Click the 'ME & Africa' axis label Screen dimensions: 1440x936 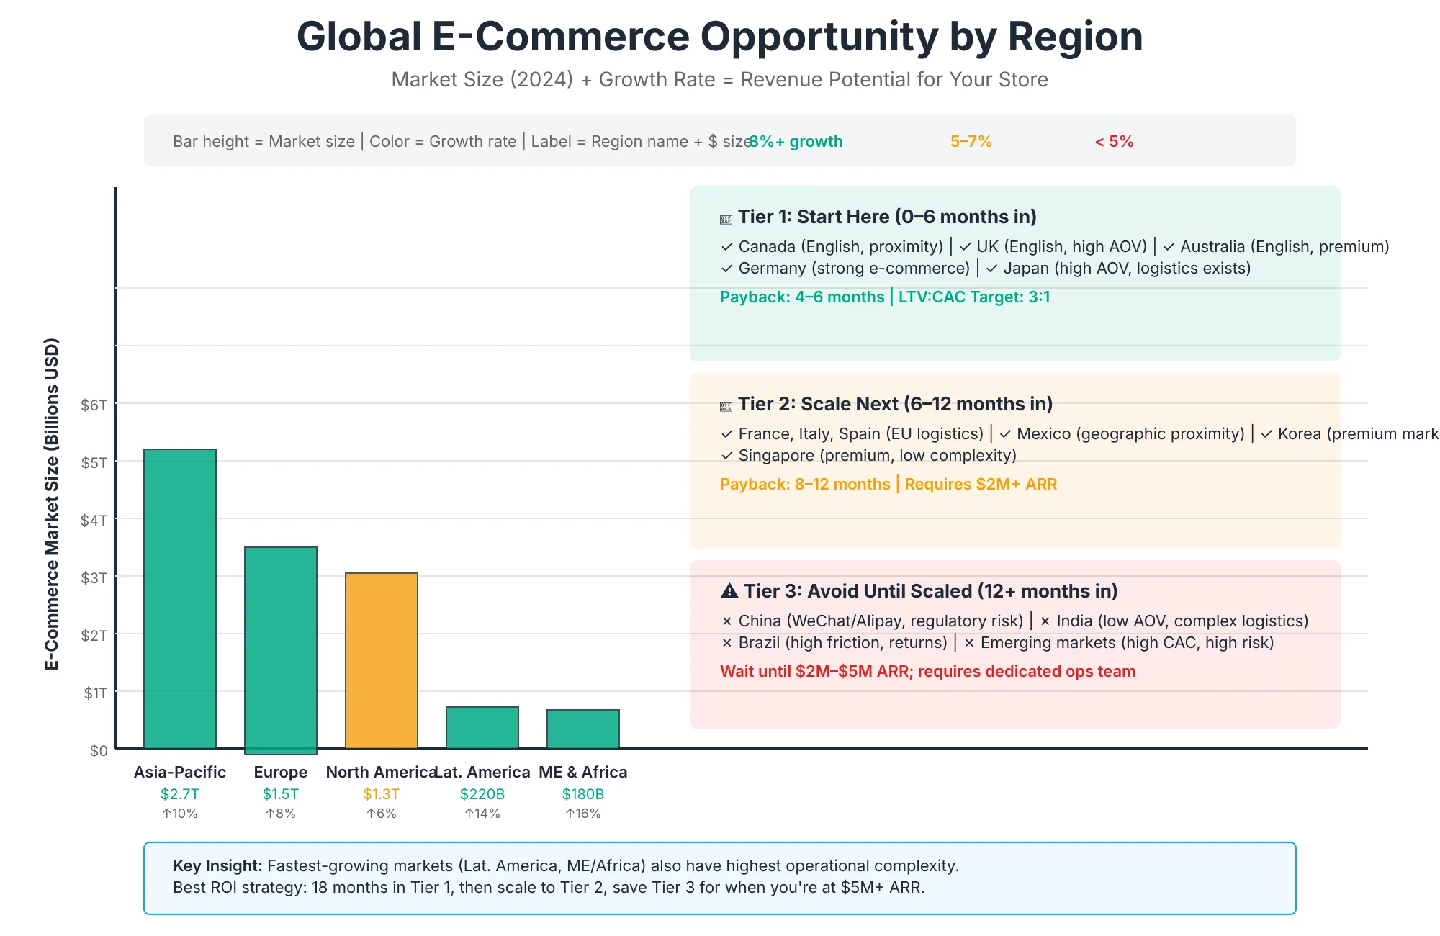[x=583, y=772]
